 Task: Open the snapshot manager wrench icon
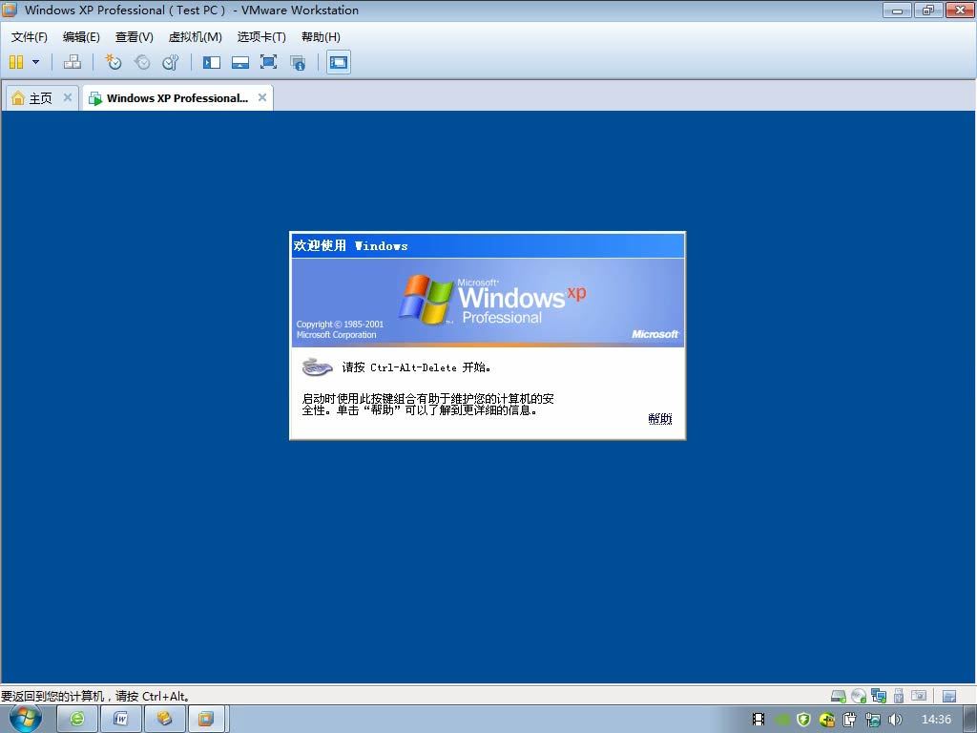point(170,62)
